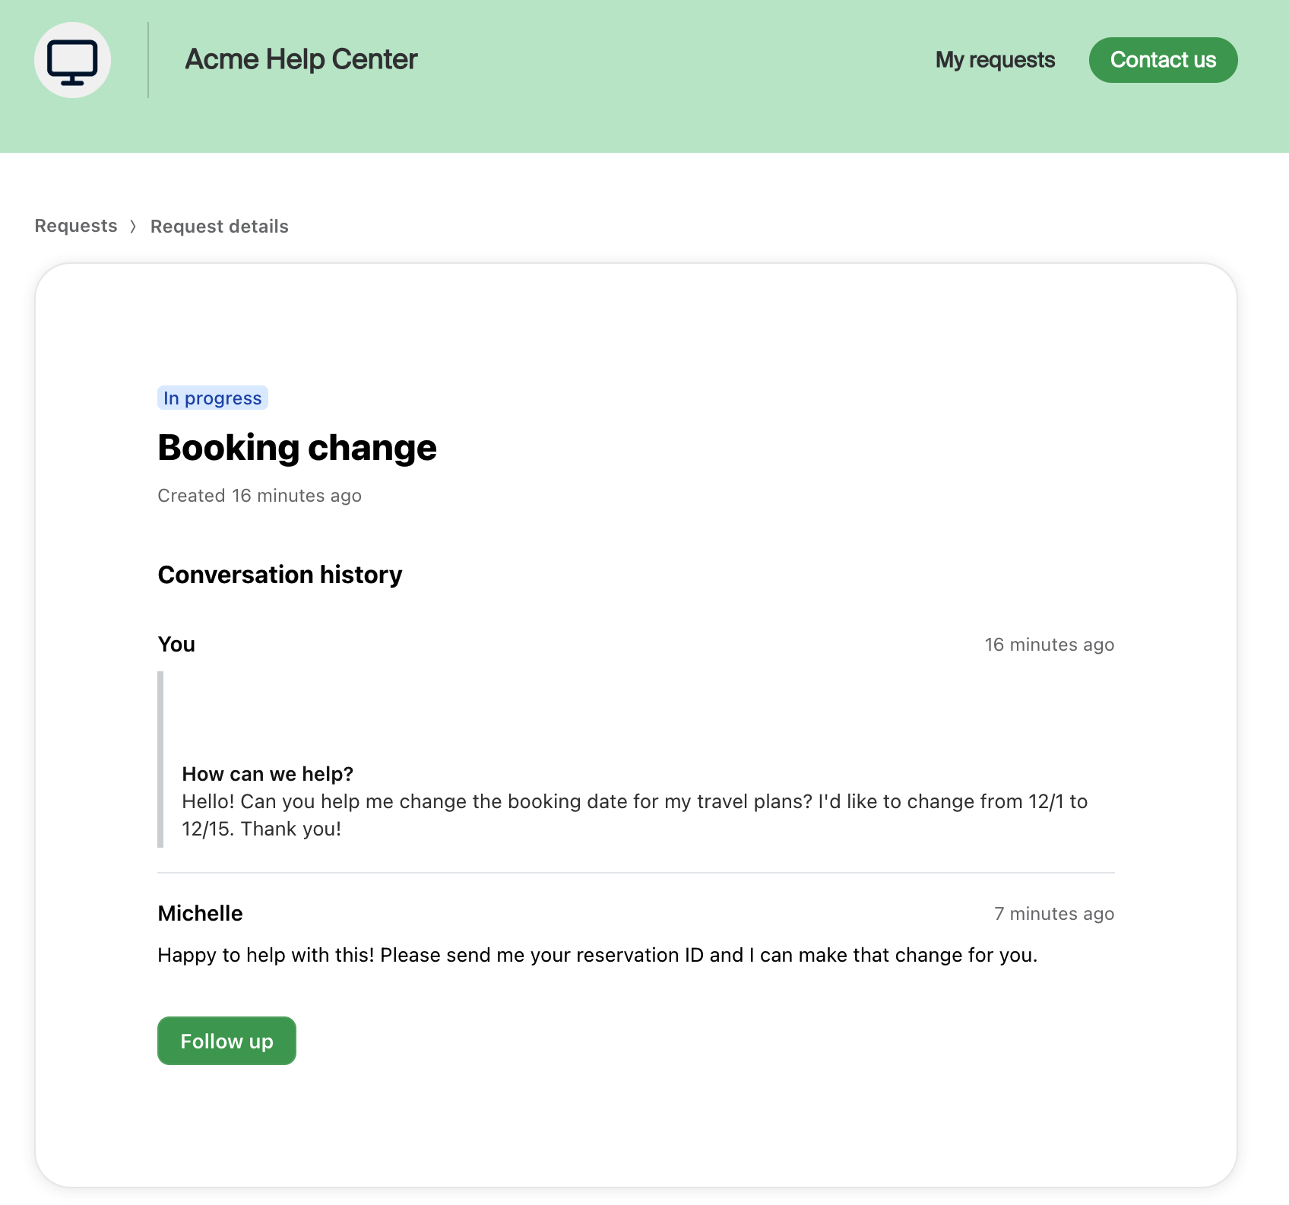1289x1205 pixels.
Task: Click the In progress status badge
Action: [213, 398]
